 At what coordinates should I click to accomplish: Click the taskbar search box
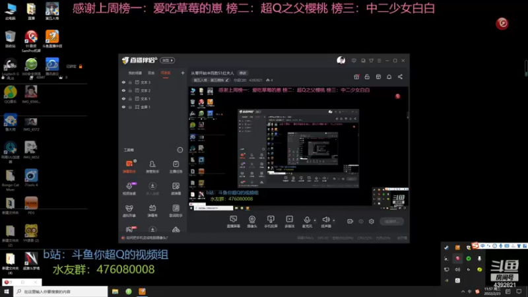61,291
